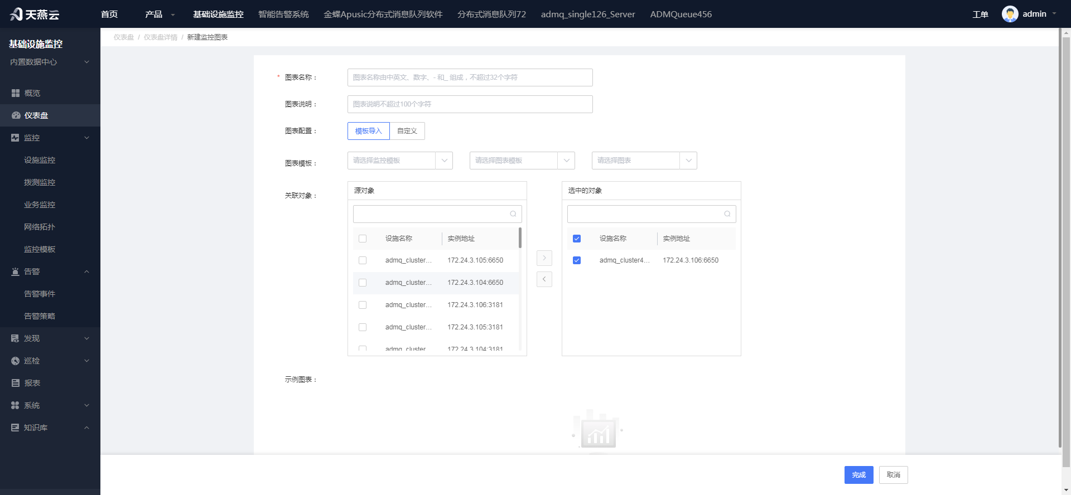Move selected objects right with arrow button
Image resolution: width=1071 pixels, height=495 pixels.
tap(544, 258)
